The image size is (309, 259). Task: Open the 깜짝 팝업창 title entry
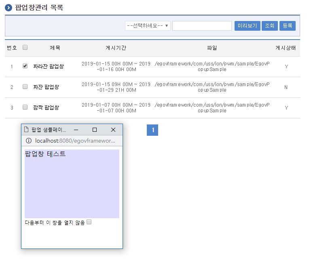pos(46,107)
